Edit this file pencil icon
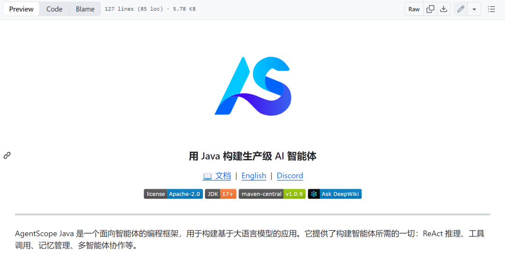This screenshot has width=505, height=257. (461, 9)
